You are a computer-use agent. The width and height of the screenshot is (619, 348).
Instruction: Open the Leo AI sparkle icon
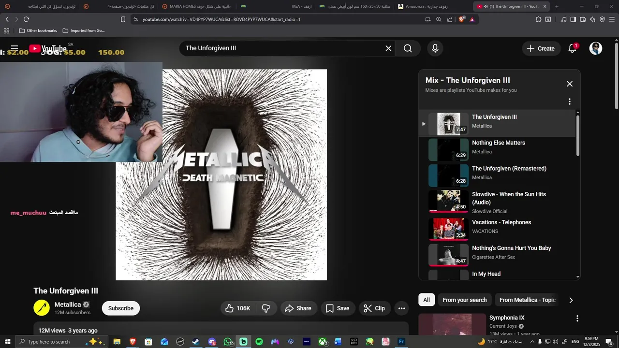click(x=592, y=19)
